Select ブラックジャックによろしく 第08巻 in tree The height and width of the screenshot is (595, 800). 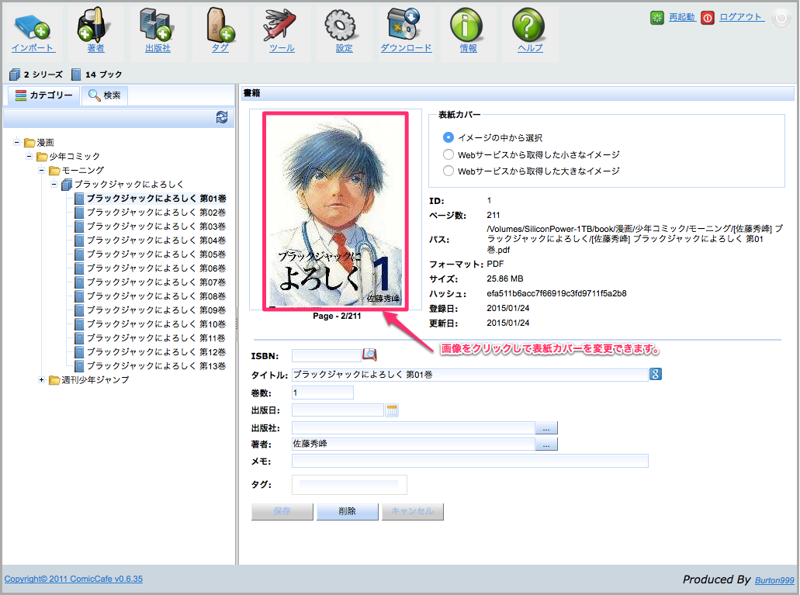tap(156, 296)
